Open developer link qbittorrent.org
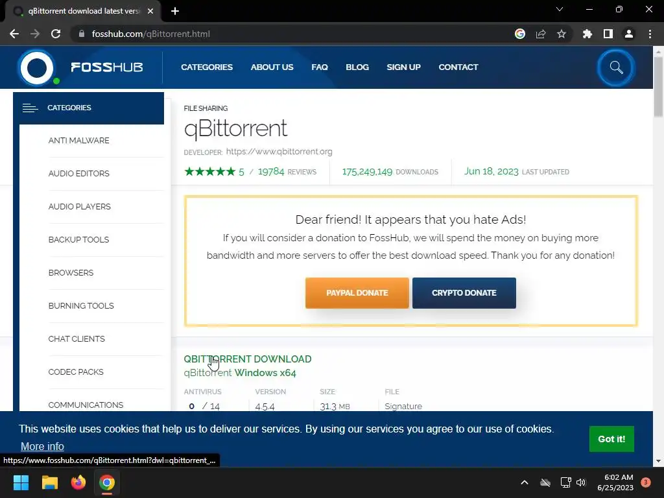Screen dimensions: 664x498 pos(279,152)
